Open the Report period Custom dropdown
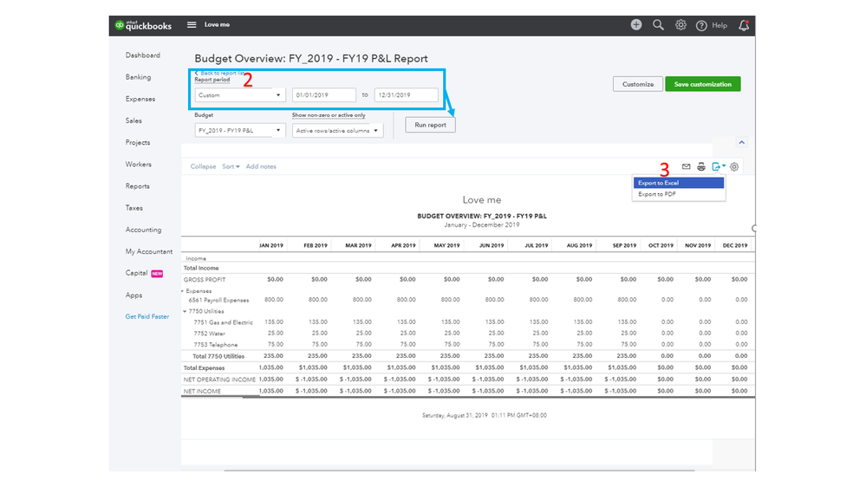This screenshot has width=866, height=487. click(x=240, y=95)
